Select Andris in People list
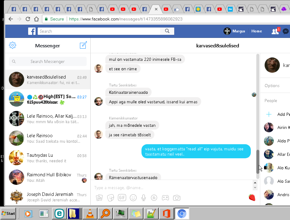 tap(277, 195)
